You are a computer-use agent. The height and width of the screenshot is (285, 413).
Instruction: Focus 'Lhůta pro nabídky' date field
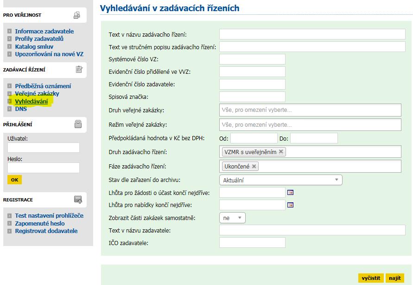pyautogui.click(x=252, y=205)
